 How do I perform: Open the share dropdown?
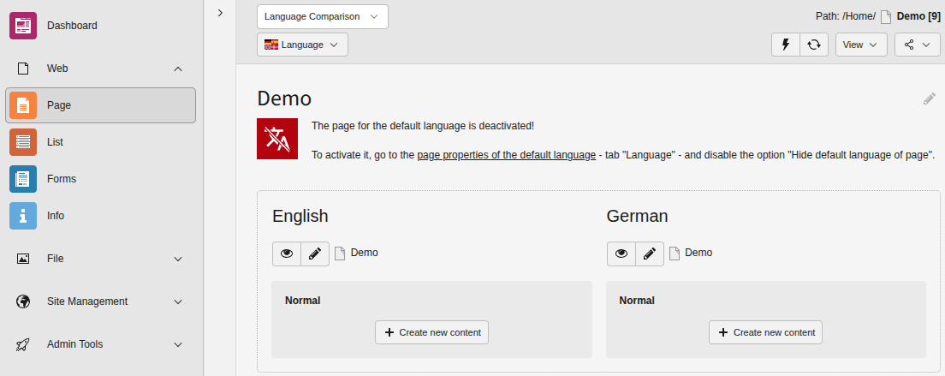(918, 45)
